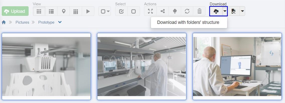Screen dimensions: 285x103
Task: Click the download file archive icon
Action: [x=234, y=11]
